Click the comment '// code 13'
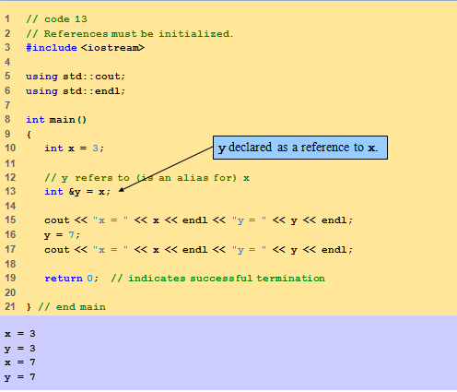The image size is (457, 392). (56, 19)
